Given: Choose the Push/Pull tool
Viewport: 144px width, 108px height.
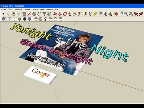Looking at the screenshot, I should (60, 14).
